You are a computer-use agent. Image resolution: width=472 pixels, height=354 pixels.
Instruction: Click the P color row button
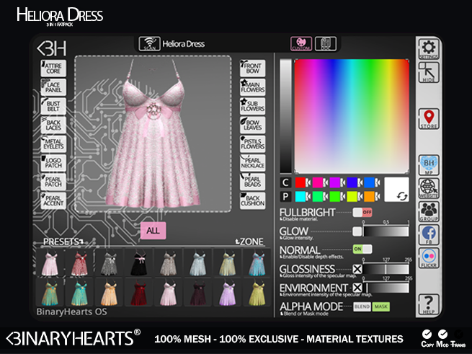point(285,196)
